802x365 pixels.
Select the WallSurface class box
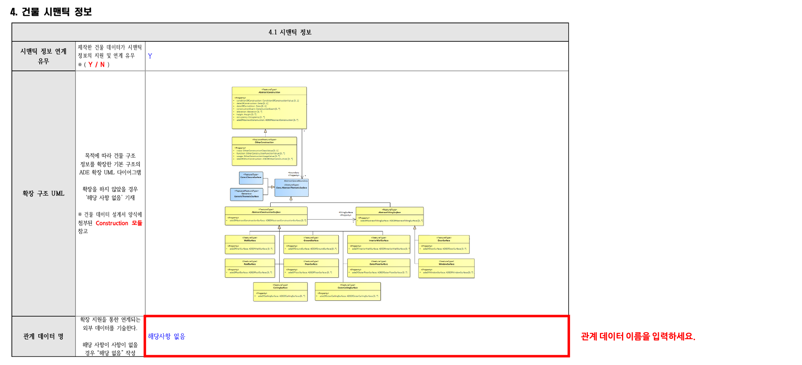(250, 245)
